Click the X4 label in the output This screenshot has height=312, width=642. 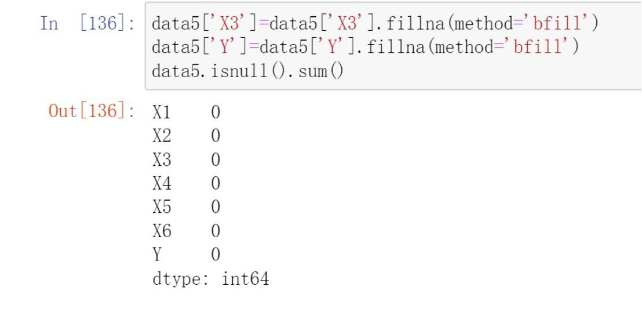coord(162,183)
